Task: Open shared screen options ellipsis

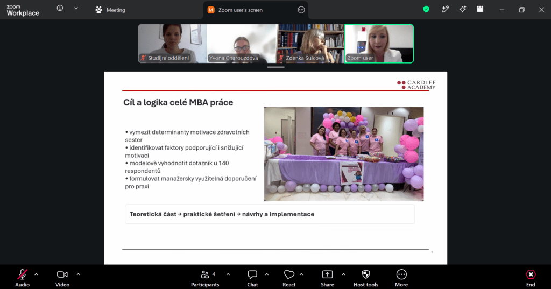Action: point(301,10)
